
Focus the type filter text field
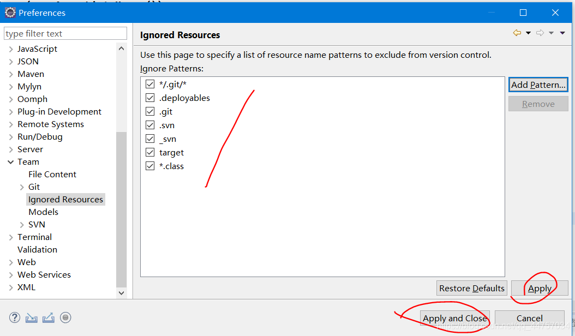click(x=65, y=33)
